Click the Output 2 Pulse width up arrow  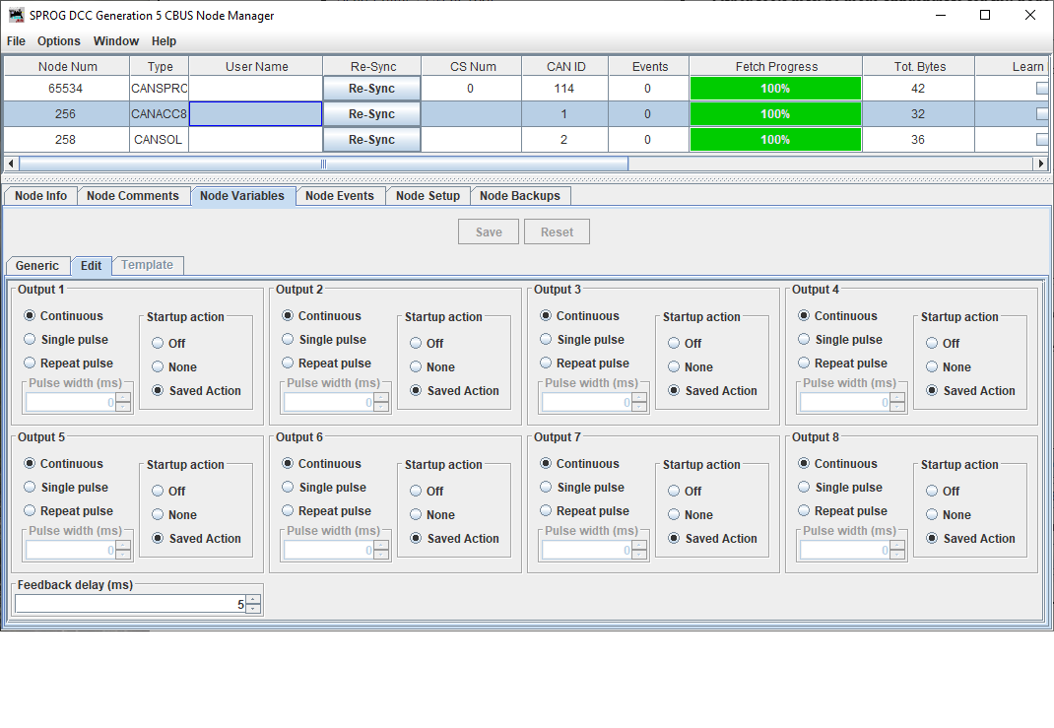tap(382, 397)
